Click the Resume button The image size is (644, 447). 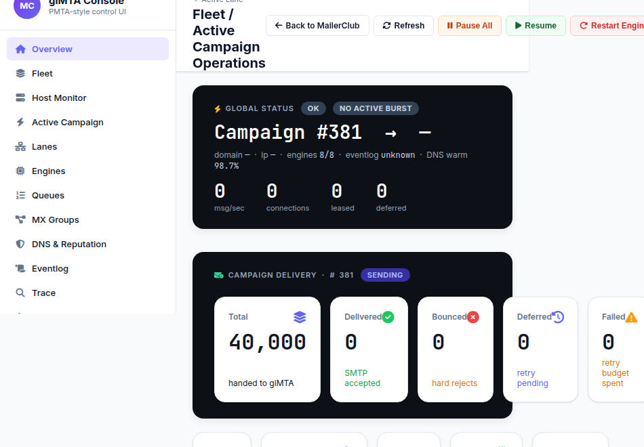(536, 26)
